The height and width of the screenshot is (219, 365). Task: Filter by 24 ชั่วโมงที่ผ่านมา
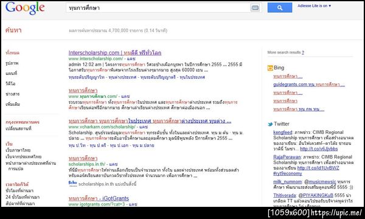23,197
